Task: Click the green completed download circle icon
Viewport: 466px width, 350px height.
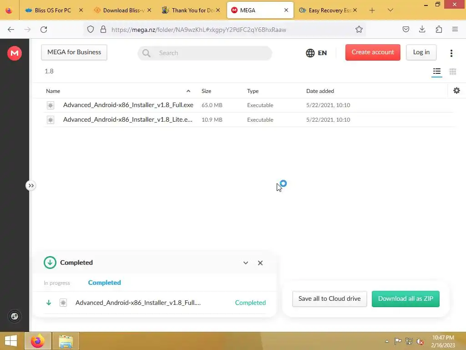Action: click(x=50, y=262)
